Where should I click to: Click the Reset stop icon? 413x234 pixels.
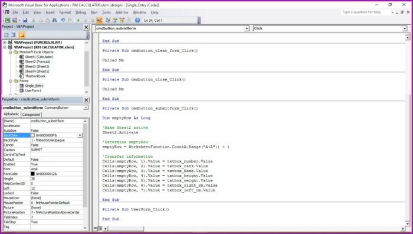click(x=92, y=20)
